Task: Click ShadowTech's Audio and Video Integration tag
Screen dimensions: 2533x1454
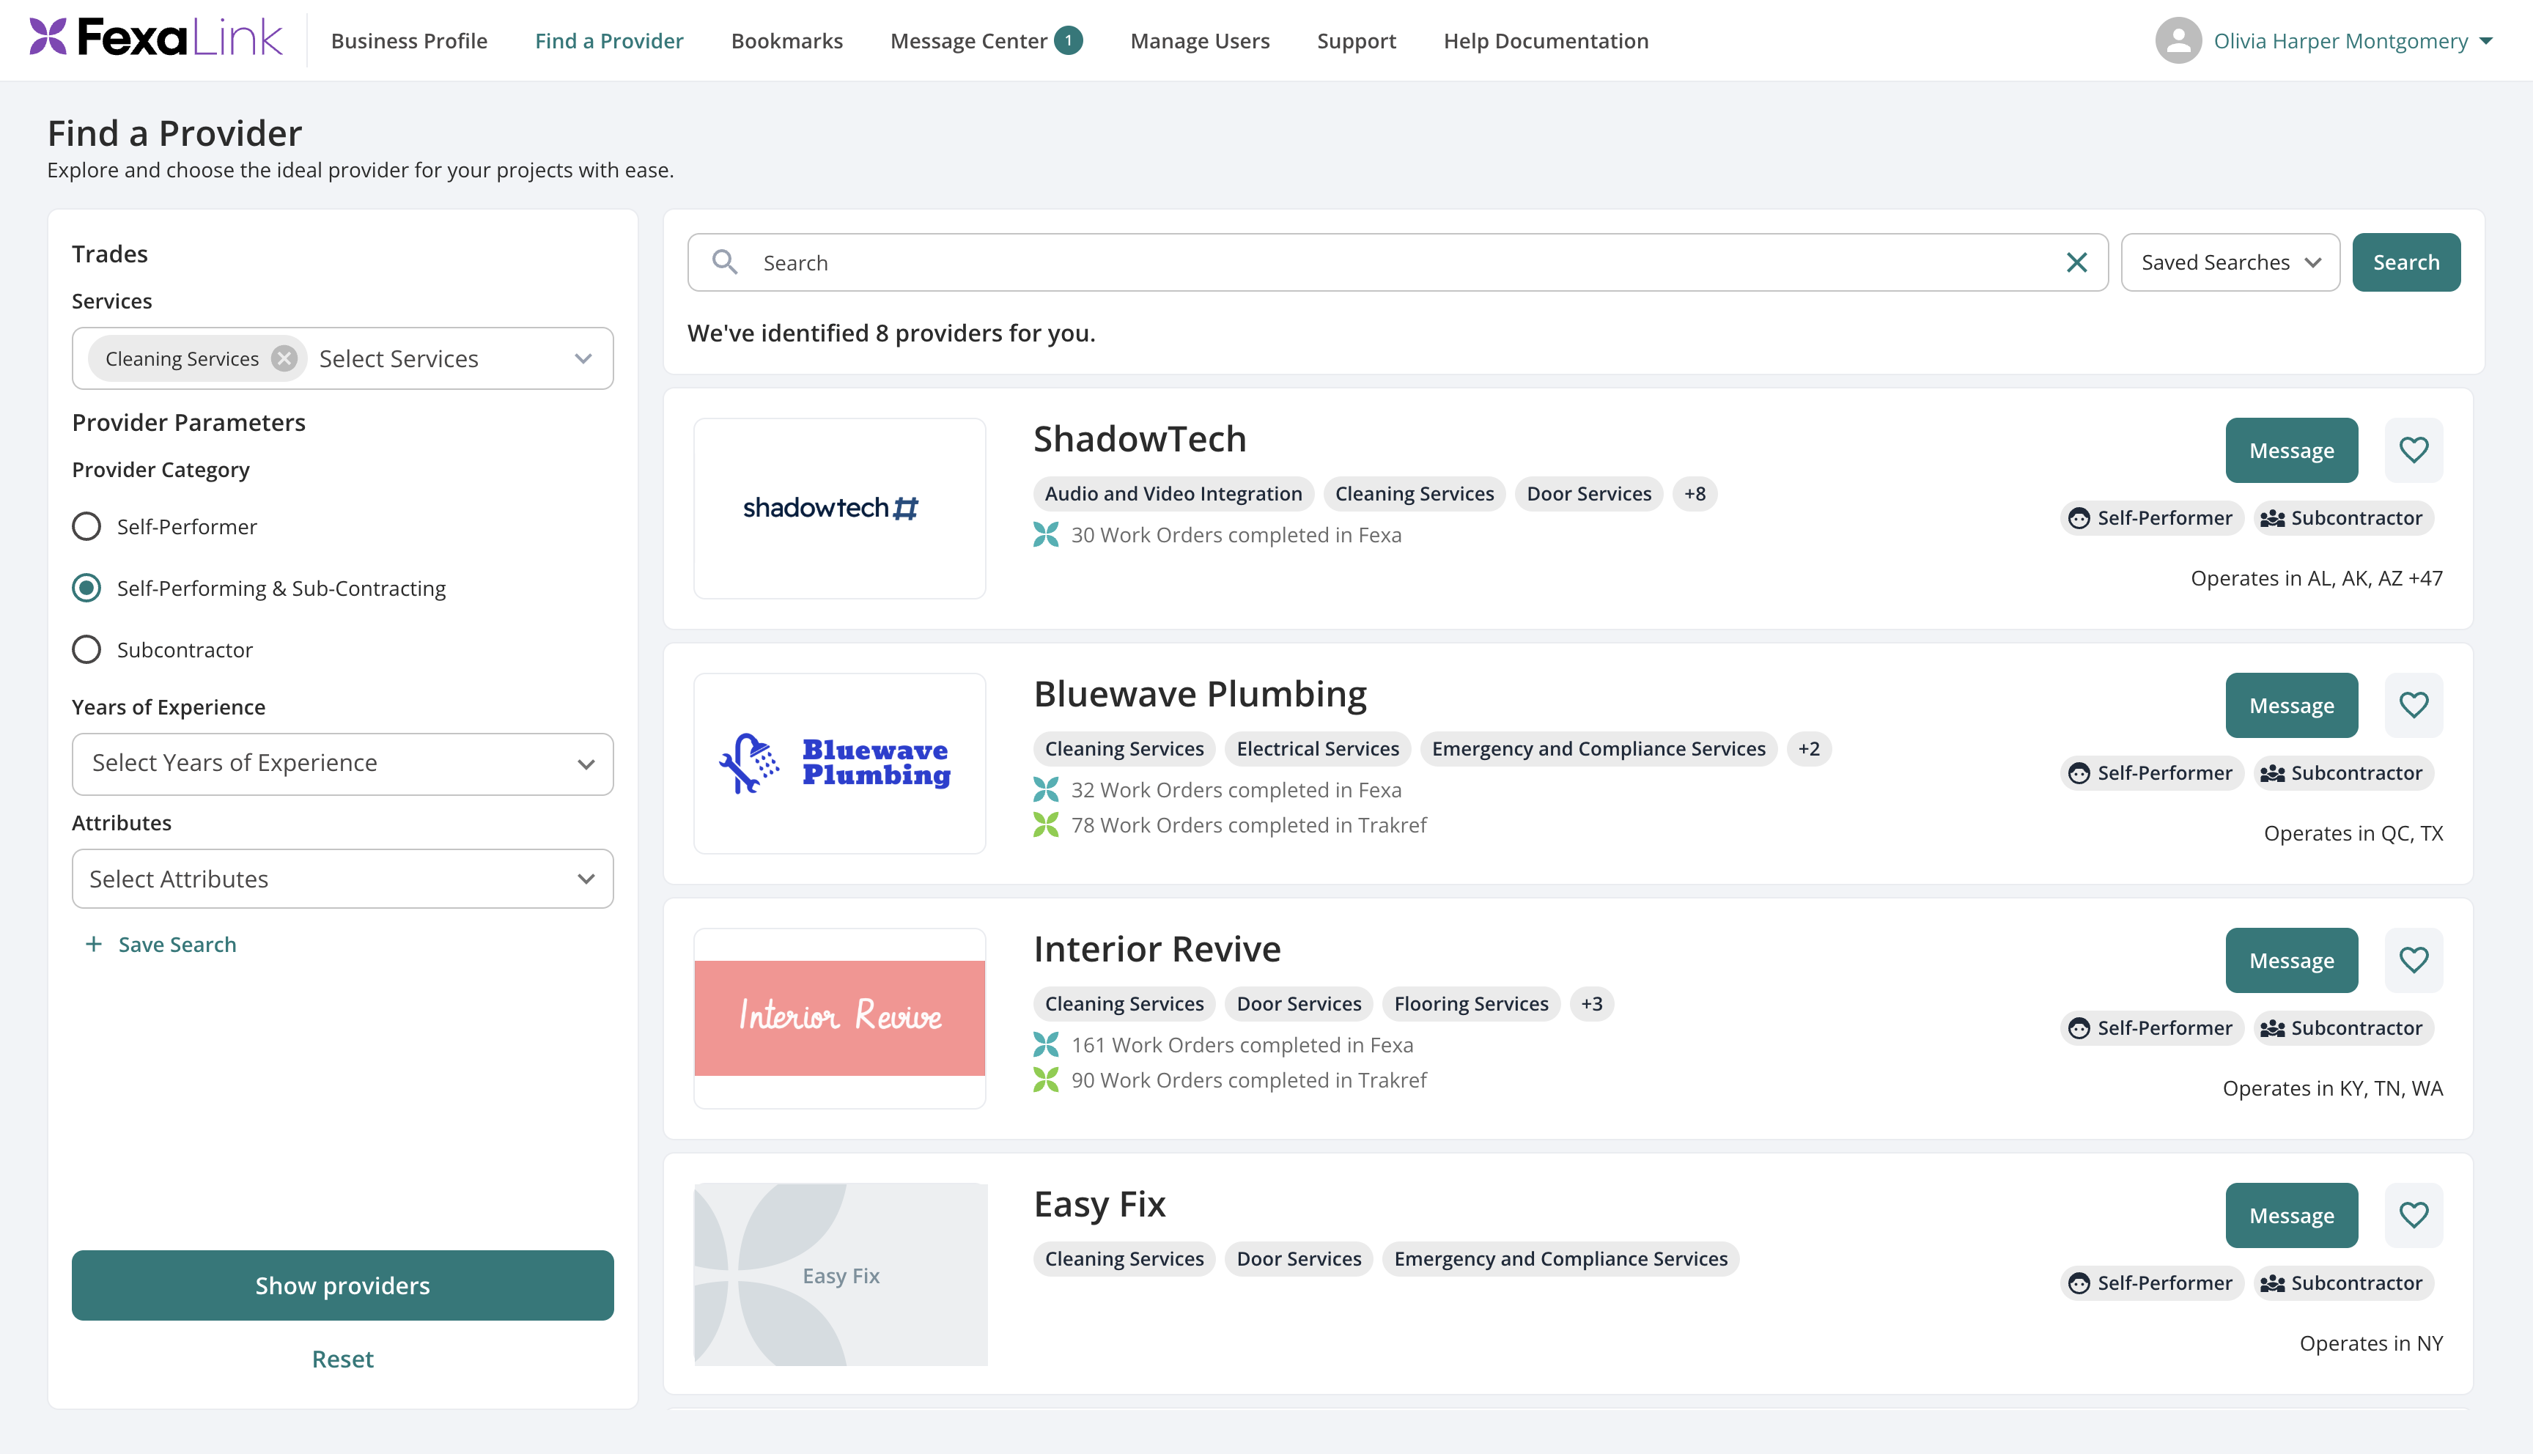Action: pos(1173,493)
